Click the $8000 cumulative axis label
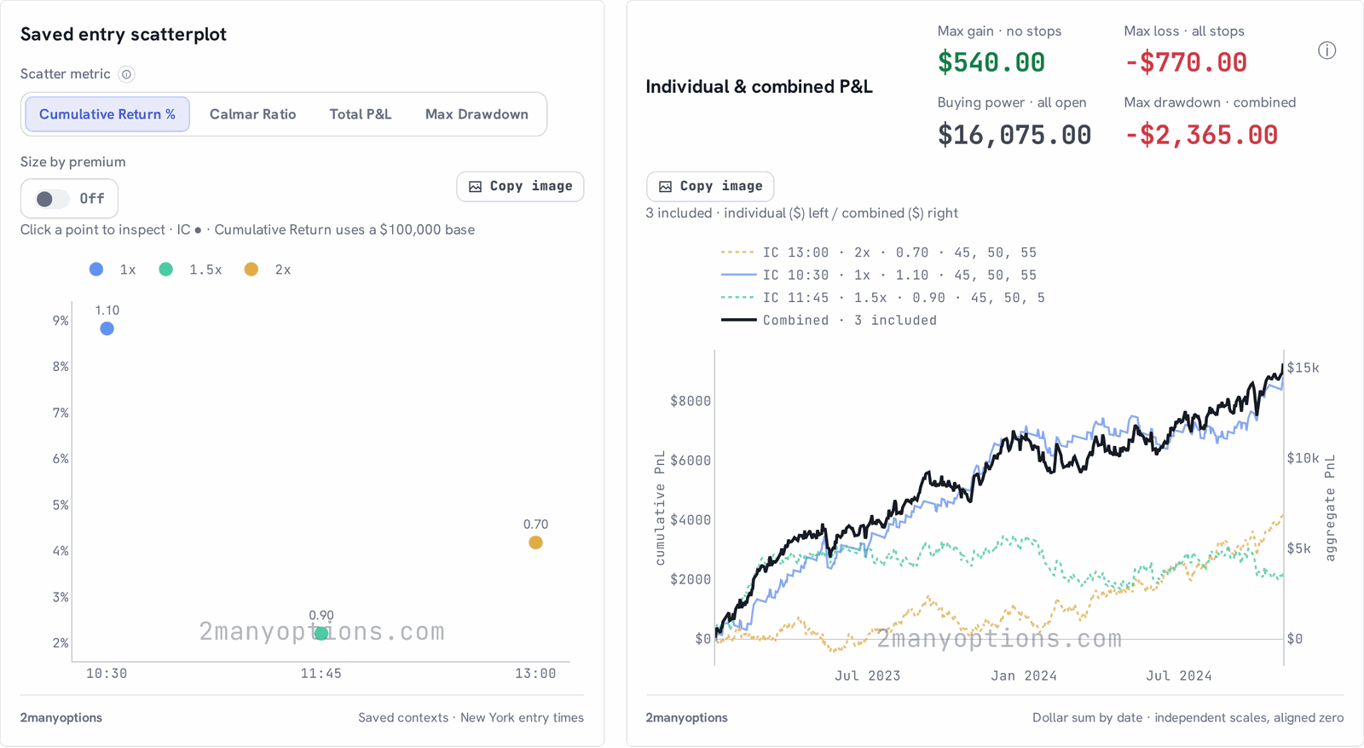The image size is (1364, 748). 691,401
